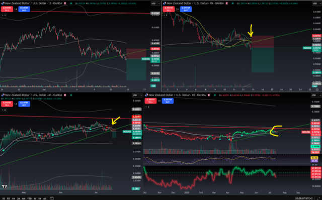
Task: Click pink badge icon beside 4h chart title
Action: (65, 95)
